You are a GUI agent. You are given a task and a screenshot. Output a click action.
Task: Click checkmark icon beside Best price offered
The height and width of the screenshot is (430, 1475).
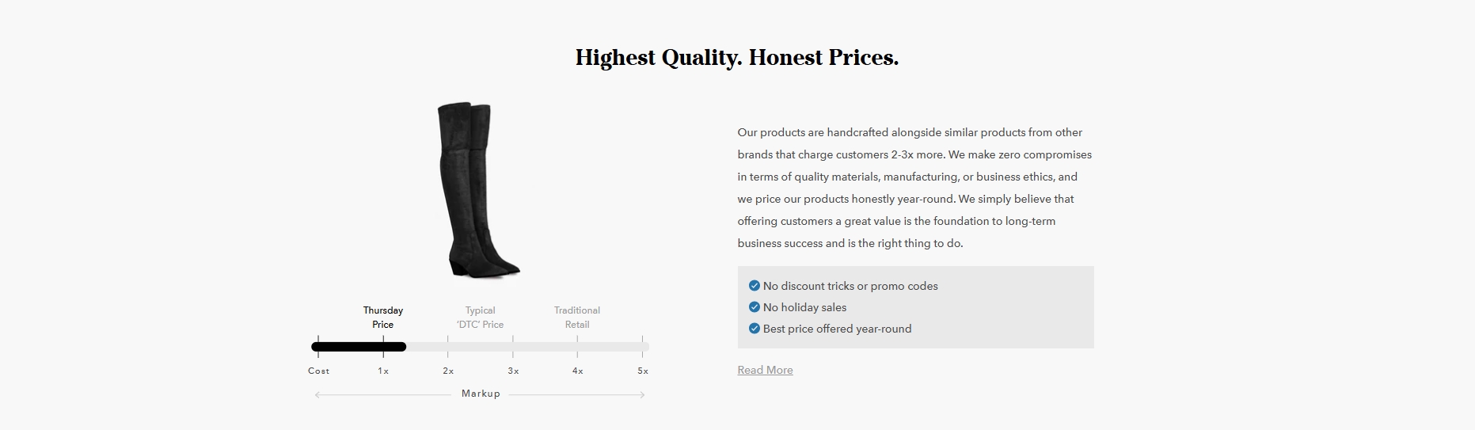[x=754, y=329]
